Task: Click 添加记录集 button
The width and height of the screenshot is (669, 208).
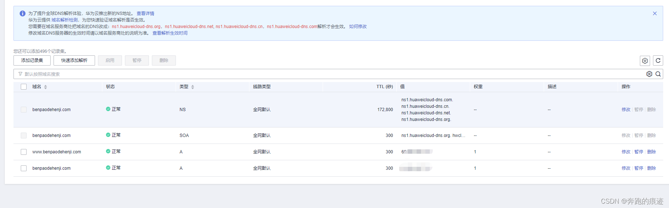Action: click(32, 60)
